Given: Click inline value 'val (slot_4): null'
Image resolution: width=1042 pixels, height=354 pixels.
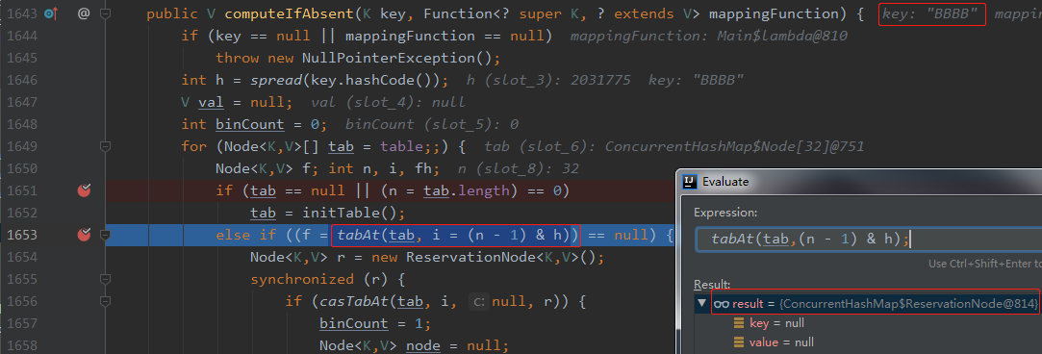Looking at the screenshot, I should coord(388,102).
